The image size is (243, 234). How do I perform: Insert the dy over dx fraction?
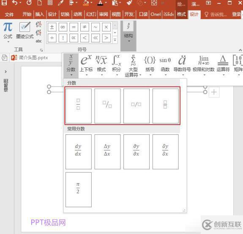79,152
